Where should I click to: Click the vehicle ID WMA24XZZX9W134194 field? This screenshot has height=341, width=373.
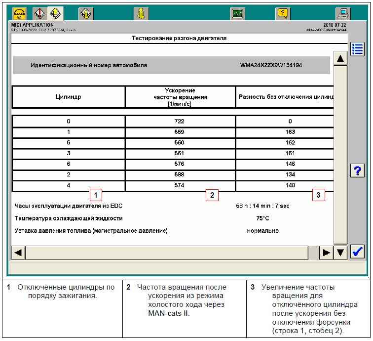271,65
